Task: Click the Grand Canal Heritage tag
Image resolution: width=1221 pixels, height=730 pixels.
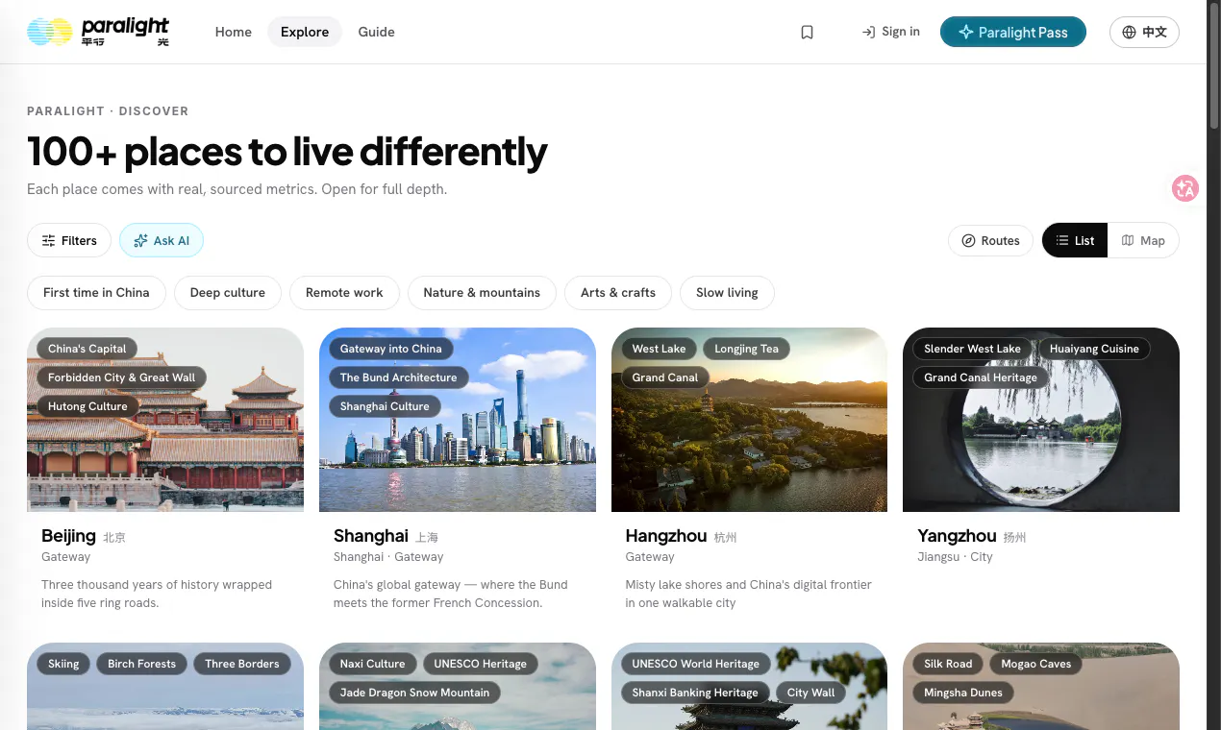Action: 981,377
